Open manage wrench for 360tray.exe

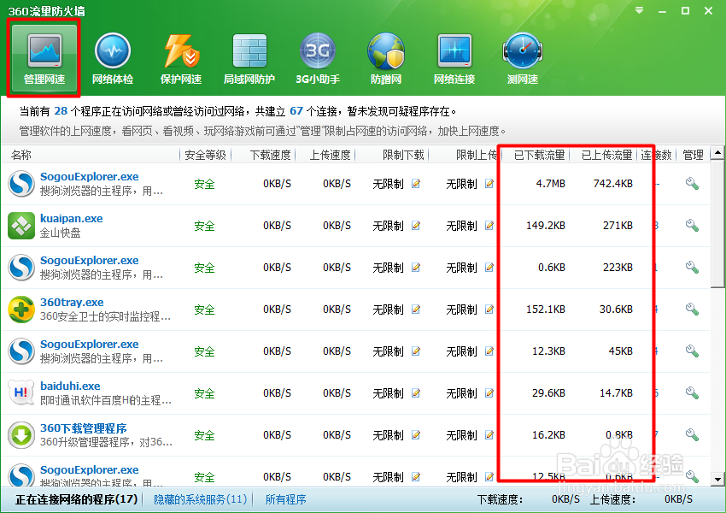coord(692,310)
